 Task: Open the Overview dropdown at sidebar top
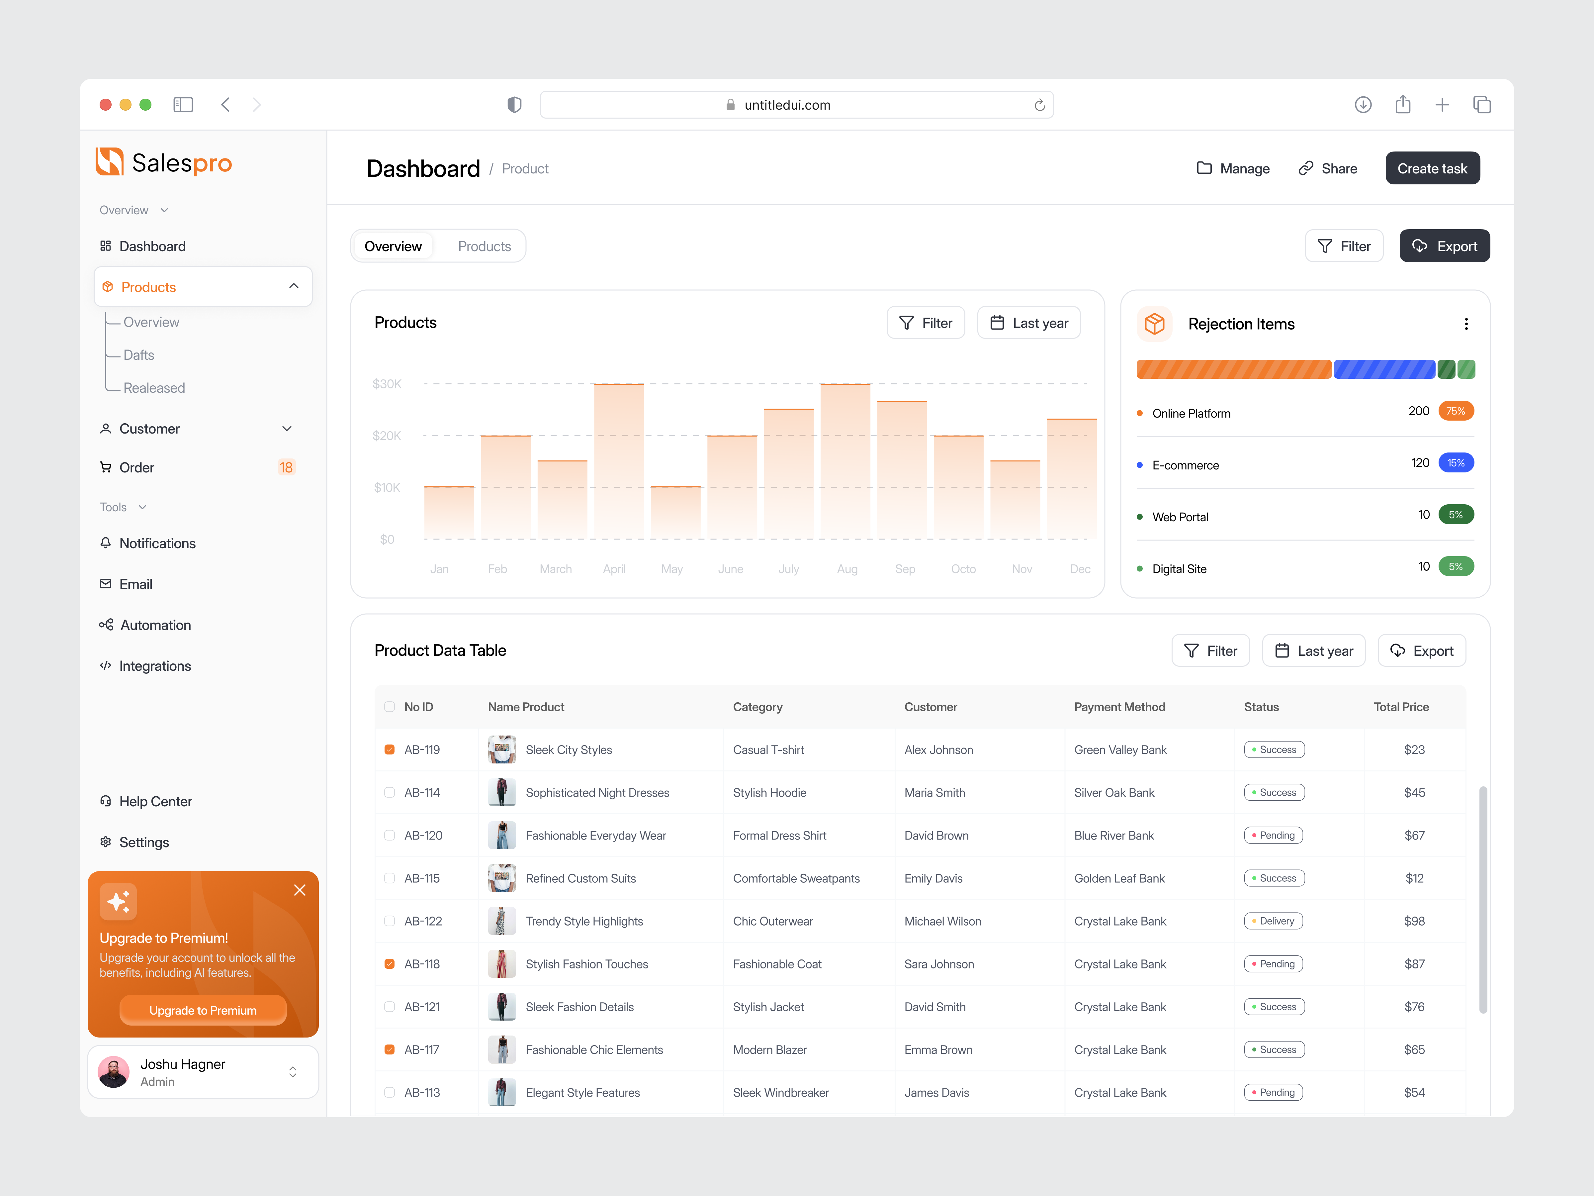(164, 210)
